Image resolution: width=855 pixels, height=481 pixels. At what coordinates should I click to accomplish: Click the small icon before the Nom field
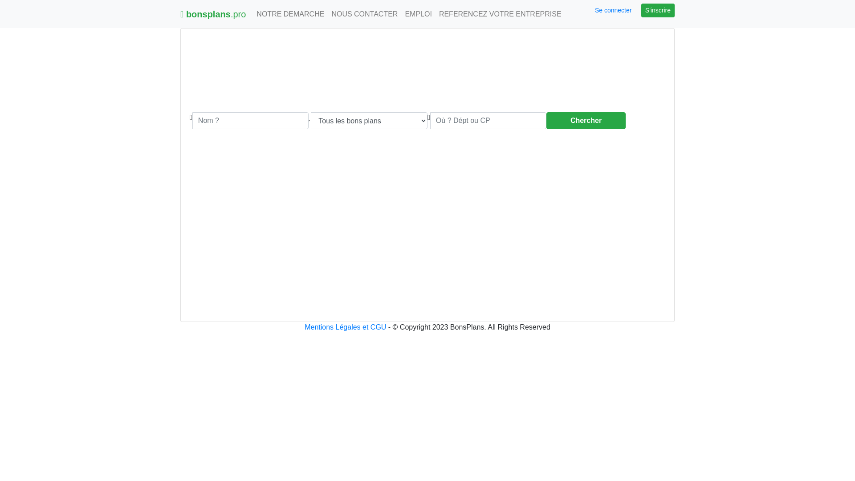coord(191,118)
